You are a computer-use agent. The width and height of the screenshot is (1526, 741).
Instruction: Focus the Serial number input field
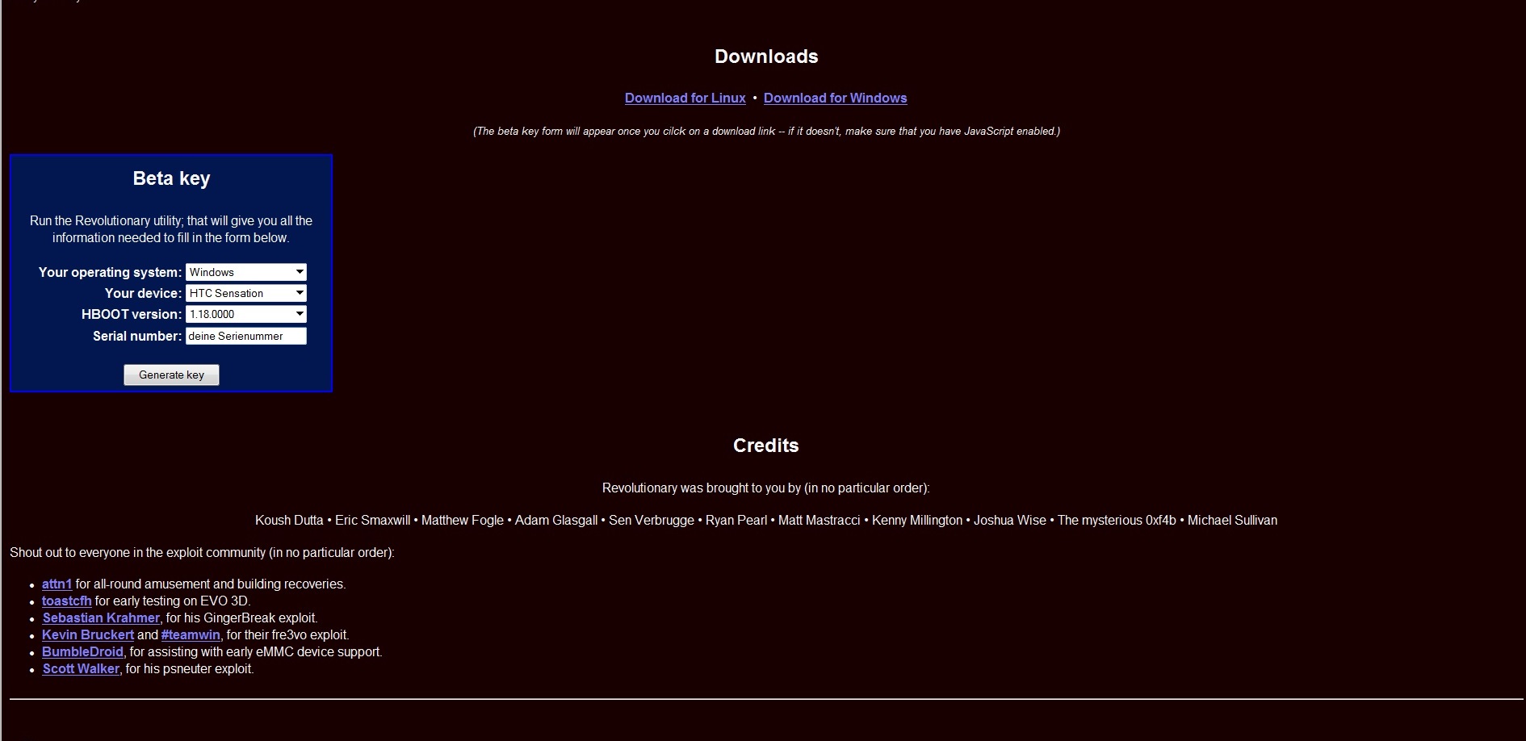[x=246, y=336]
